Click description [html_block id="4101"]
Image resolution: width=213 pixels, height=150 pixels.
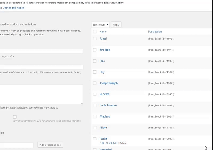[161, 128]
